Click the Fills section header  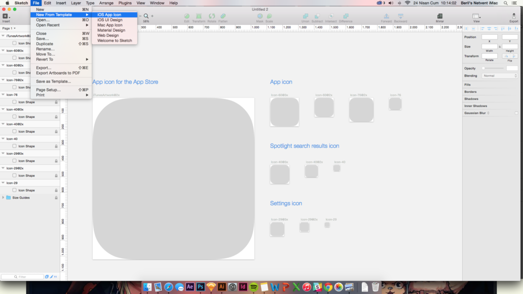click(467, 85)
